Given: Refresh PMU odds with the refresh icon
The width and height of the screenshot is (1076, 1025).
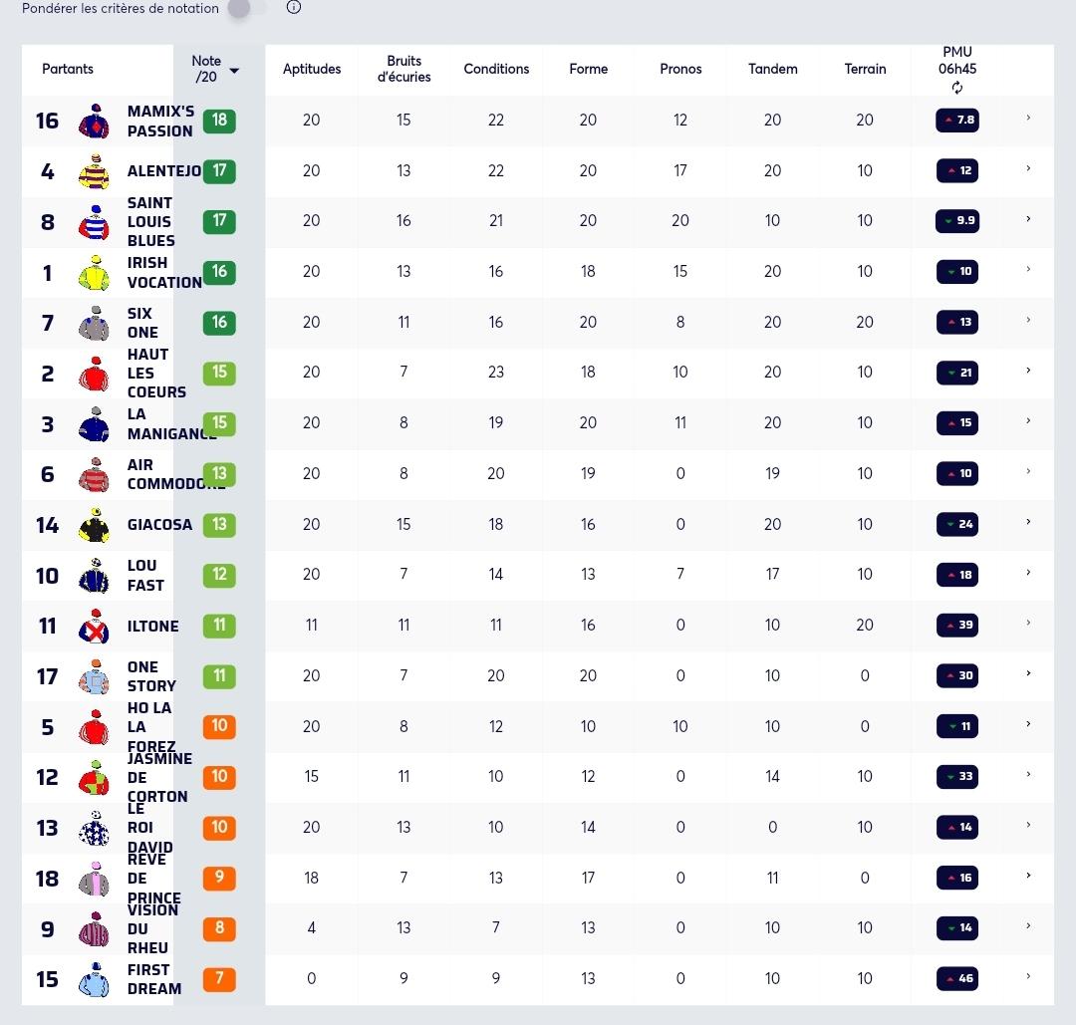Looking at the screenshot, I should (x=957, y=88).
